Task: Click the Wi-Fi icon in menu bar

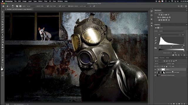Action: click(172, 1)
